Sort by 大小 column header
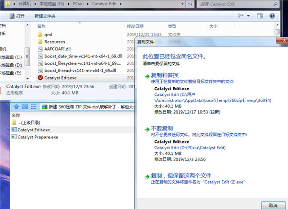Viewport: 288px width, 209px height. (x=214, y=26)
